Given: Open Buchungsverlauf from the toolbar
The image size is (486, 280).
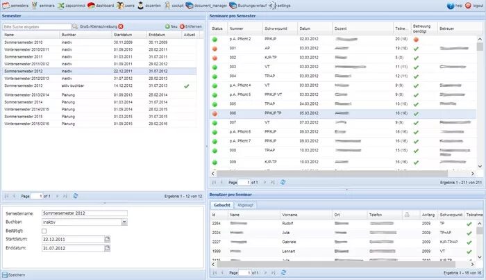Looking at the screenshot, I should click(248, 6).
